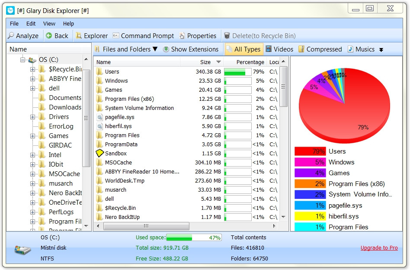Click the Upgrade to Pro link
This screenshot has width=410, height=270.
379,248
